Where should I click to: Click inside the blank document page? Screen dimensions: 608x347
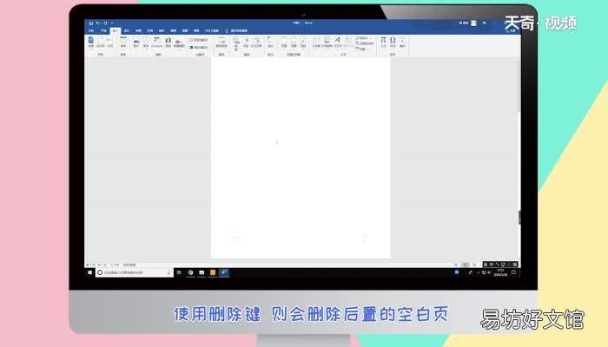[x=301, y=158]
